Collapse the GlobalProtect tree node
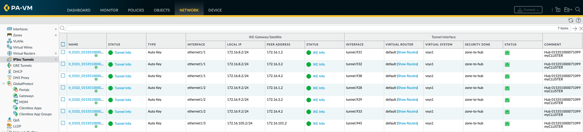Viewport: 583px width, 132px height. click(x=4, y=84)
